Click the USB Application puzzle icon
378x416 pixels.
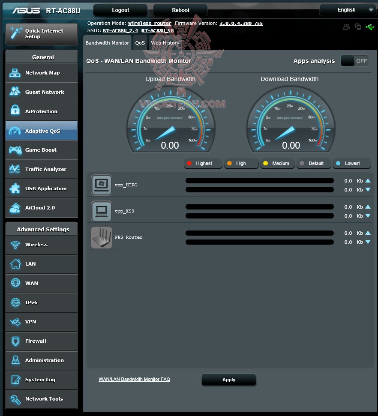tap(15, 189)
